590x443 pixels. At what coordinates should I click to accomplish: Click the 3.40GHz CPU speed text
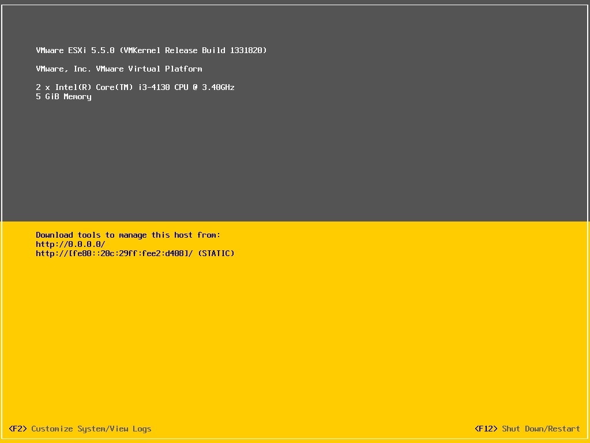click(x=218, y=87)
